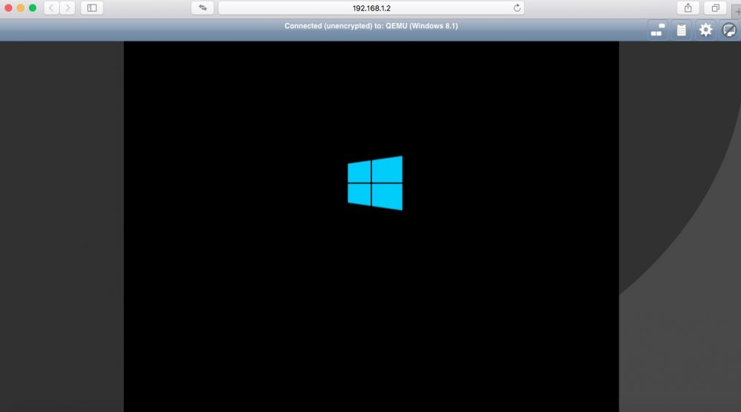Reload the page with refresh icon
The height and width of the screenshot is (412, 741).
[517, 8]
